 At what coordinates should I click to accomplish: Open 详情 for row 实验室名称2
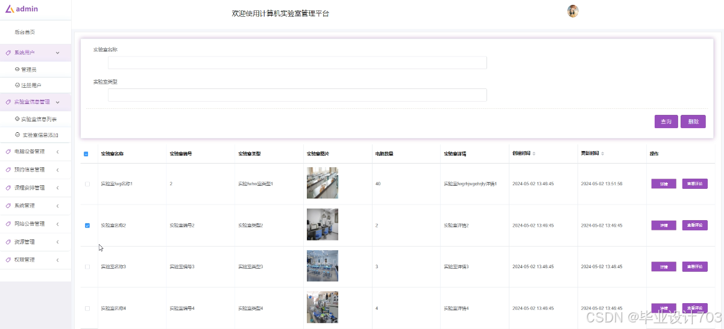[x=664, y=225]
